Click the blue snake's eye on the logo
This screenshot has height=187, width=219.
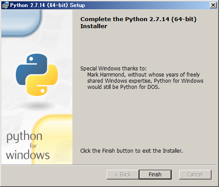tap(31, 59)
